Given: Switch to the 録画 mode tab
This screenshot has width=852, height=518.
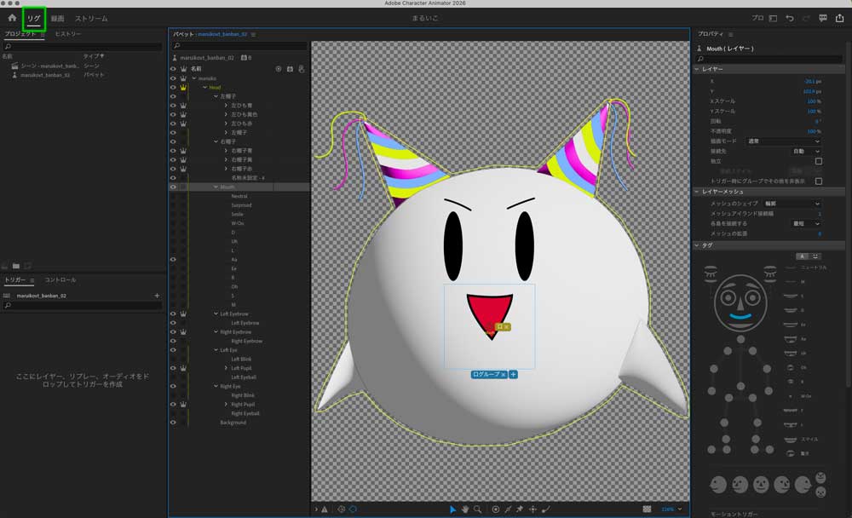Looking at the screenshot, I should click(57, 18).
